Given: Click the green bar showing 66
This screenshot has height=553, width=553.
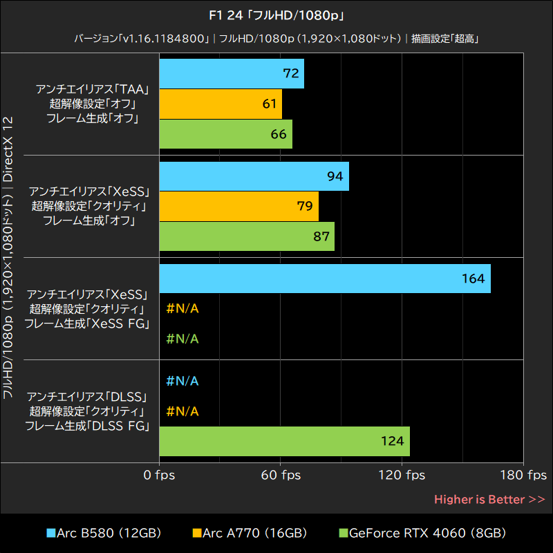Looking at the screenshot, I should point(226,134).
